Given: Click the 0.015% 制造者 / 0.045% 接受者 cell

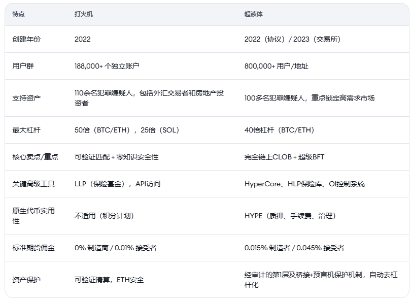Looking at the screenshot, I should tap(294, 248).
